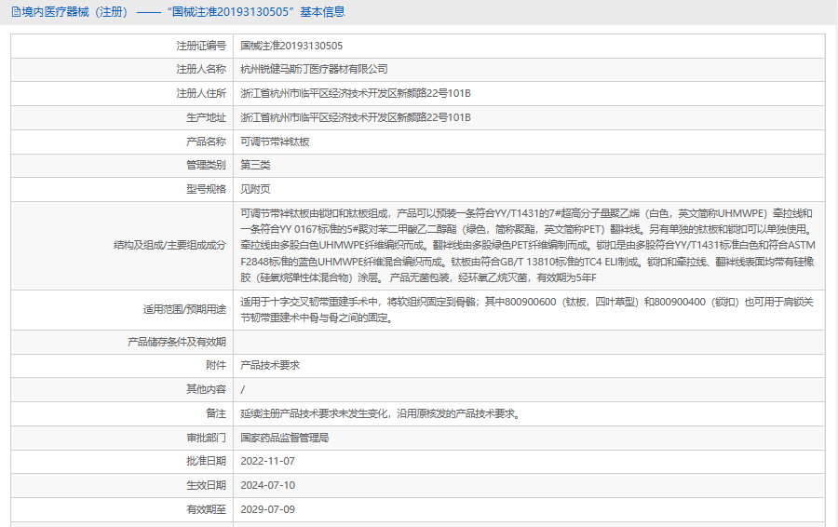The image size is (838, 527).
Task: Click the 产品储存条件及有效期 label
Action: (177, 342)
